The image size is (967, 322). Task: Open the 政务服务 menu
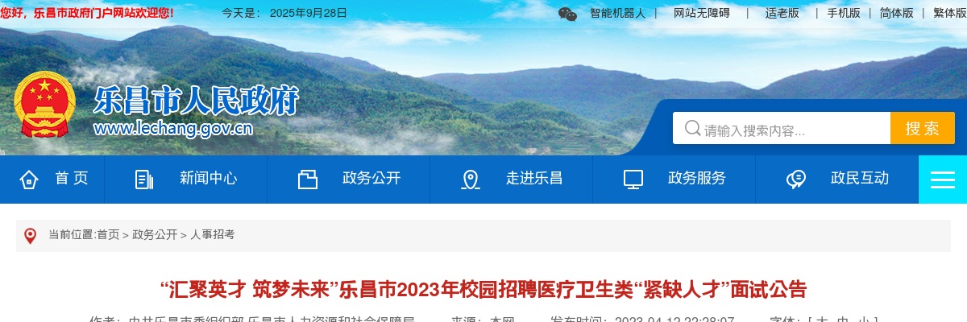point(697,179)
